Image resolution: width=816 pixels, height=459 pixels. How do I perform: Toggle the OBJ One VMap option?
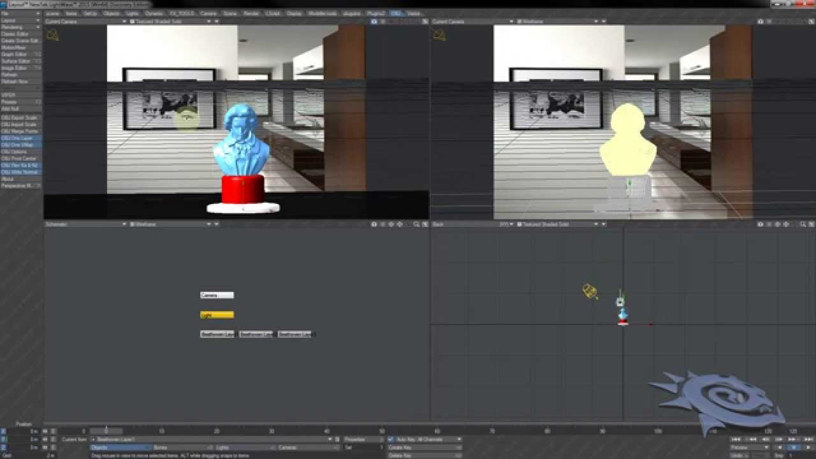(x=20, y=145)
